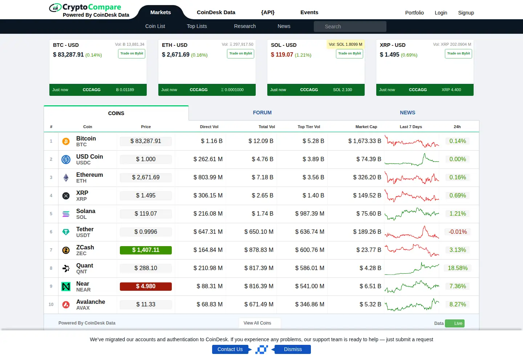Click Bitcoin market cap $ 1,673.33 B
523x363 pixels.
[x=365, y=141]
